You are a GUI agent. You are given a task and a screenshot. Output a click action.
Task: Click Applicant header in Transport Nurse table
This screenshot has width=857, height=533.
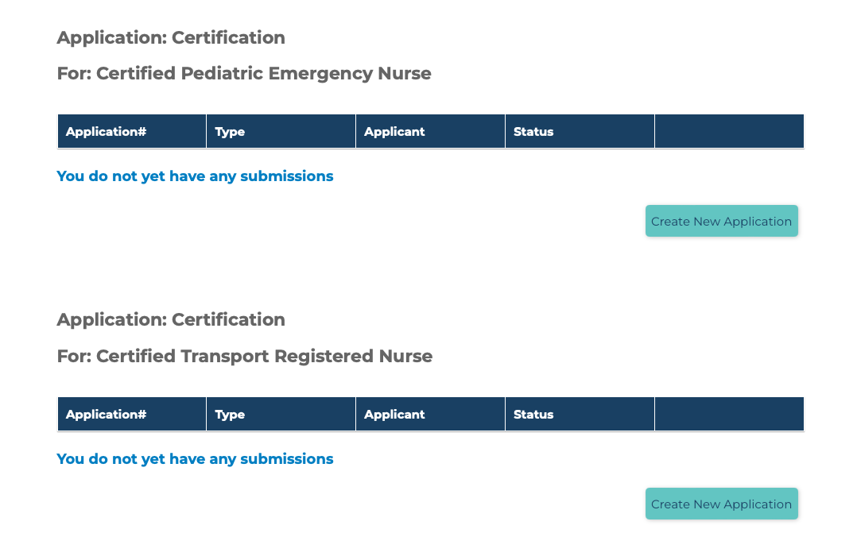click(394, 415)
